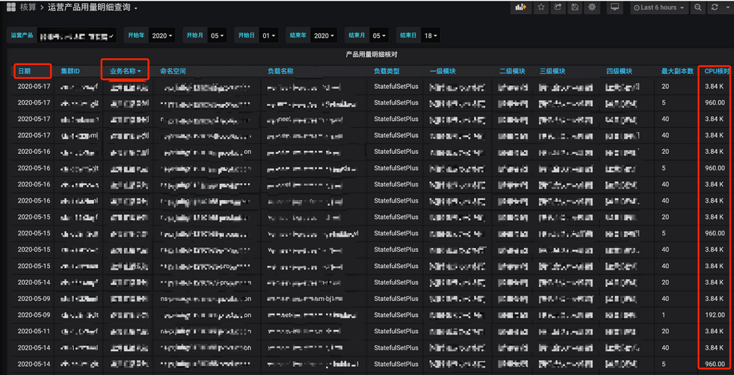The width and height of the screenshot is (734, 375).
Task: Open the 开始月 05 dropdown
Action: [x=218, y=36]
